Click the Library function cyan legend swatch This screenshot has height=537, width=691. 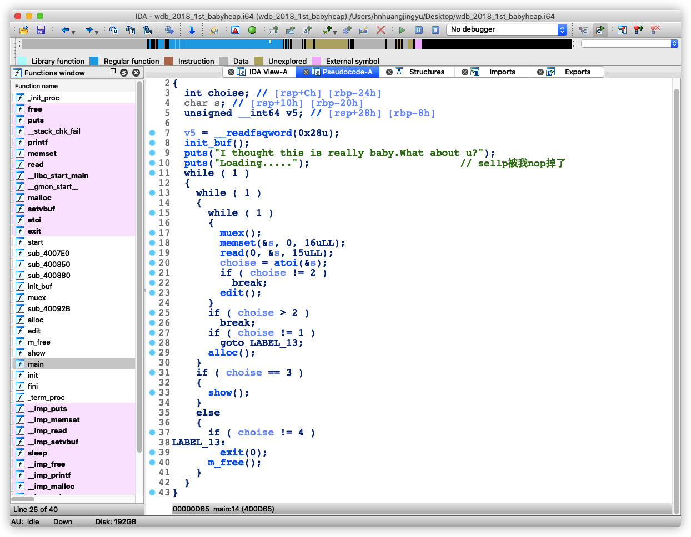(x=22, y=61)
